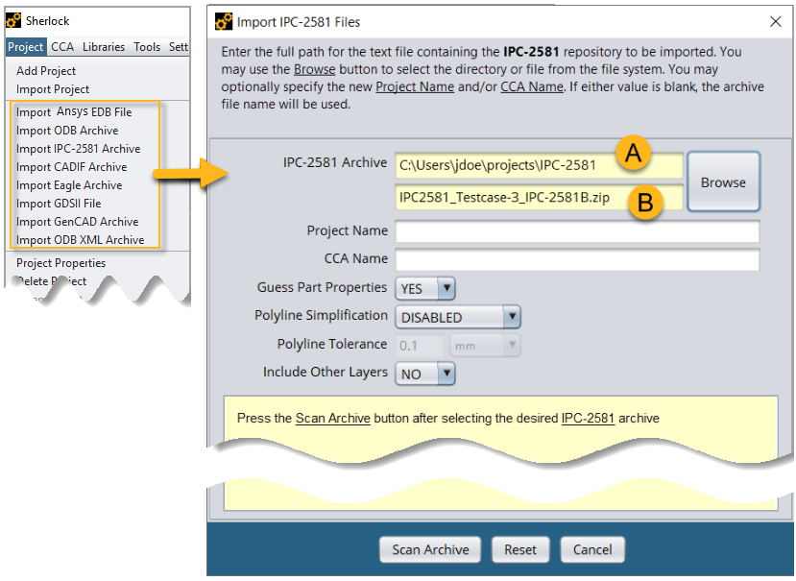Image resolution: width=796 pixels, height=581 pixels.
Task: Open the Tools menu
Action: tap(147, 47)
